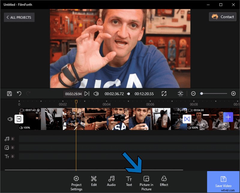Screen dimensions: 240x193
Task: Zoom out the timeline with minus icon
Action: coord(193,94)
